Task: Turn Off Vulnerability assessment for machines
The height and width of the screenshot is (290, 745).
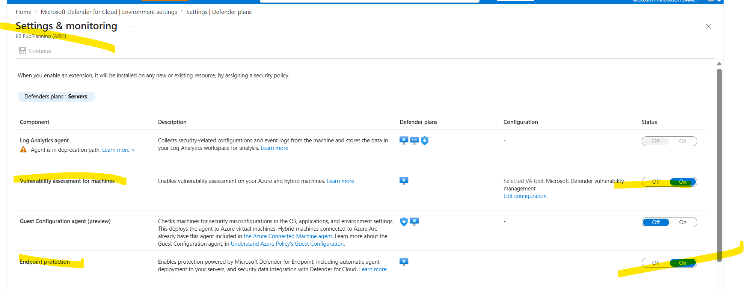Action: (656, 182)
